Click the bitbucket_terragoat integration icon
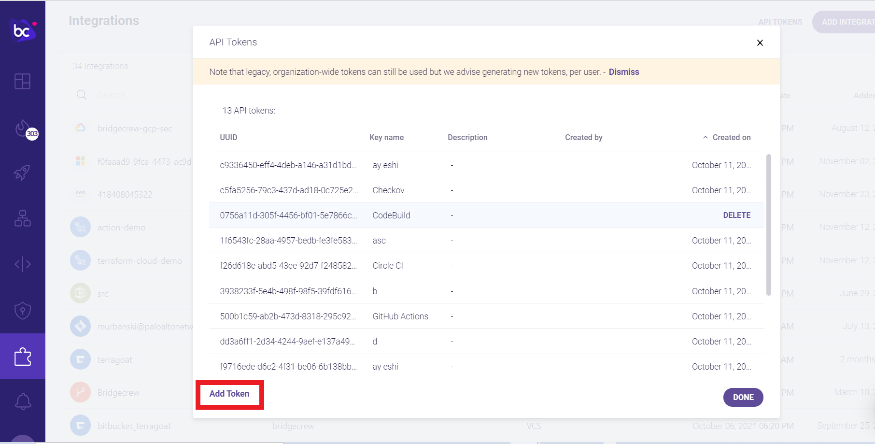 [80, 426]
